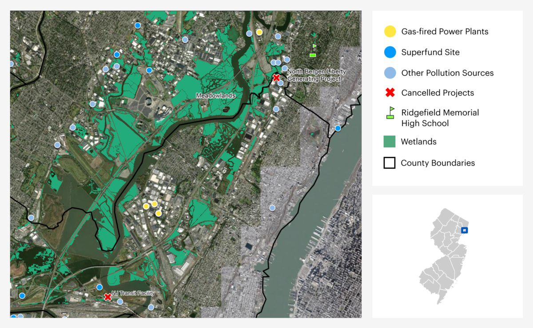Click the County Boundaries square legend icon
The width and height of the screenshot is (533, 328).
[x=390, y=163]
